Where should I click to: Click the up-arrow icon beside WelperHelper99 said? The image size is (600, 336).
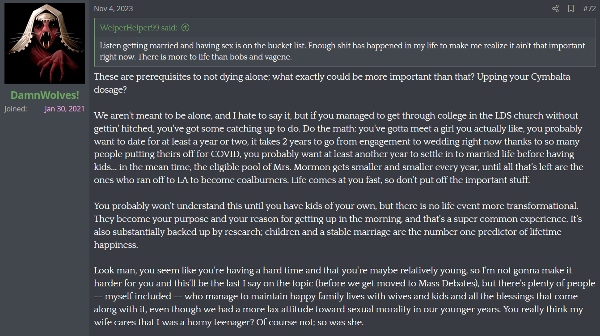[x=186, y=28]
